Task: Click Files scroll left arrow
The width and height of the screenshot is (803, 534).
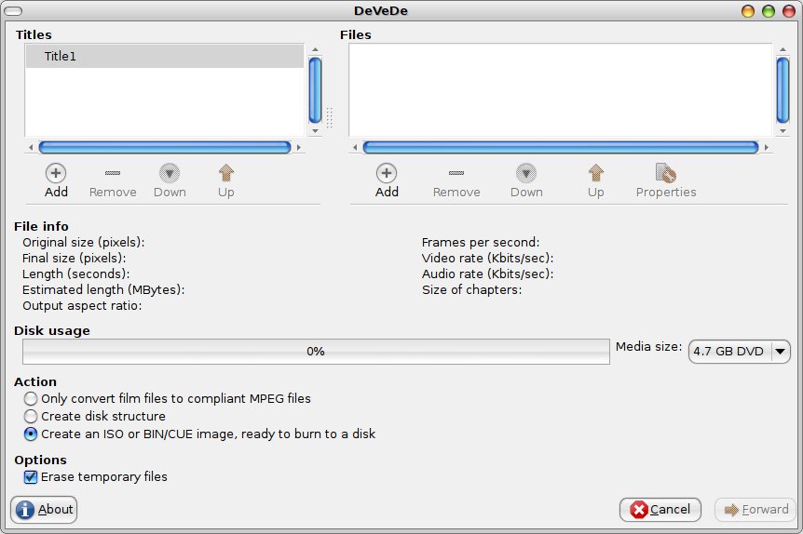Action: click(355, 147)
